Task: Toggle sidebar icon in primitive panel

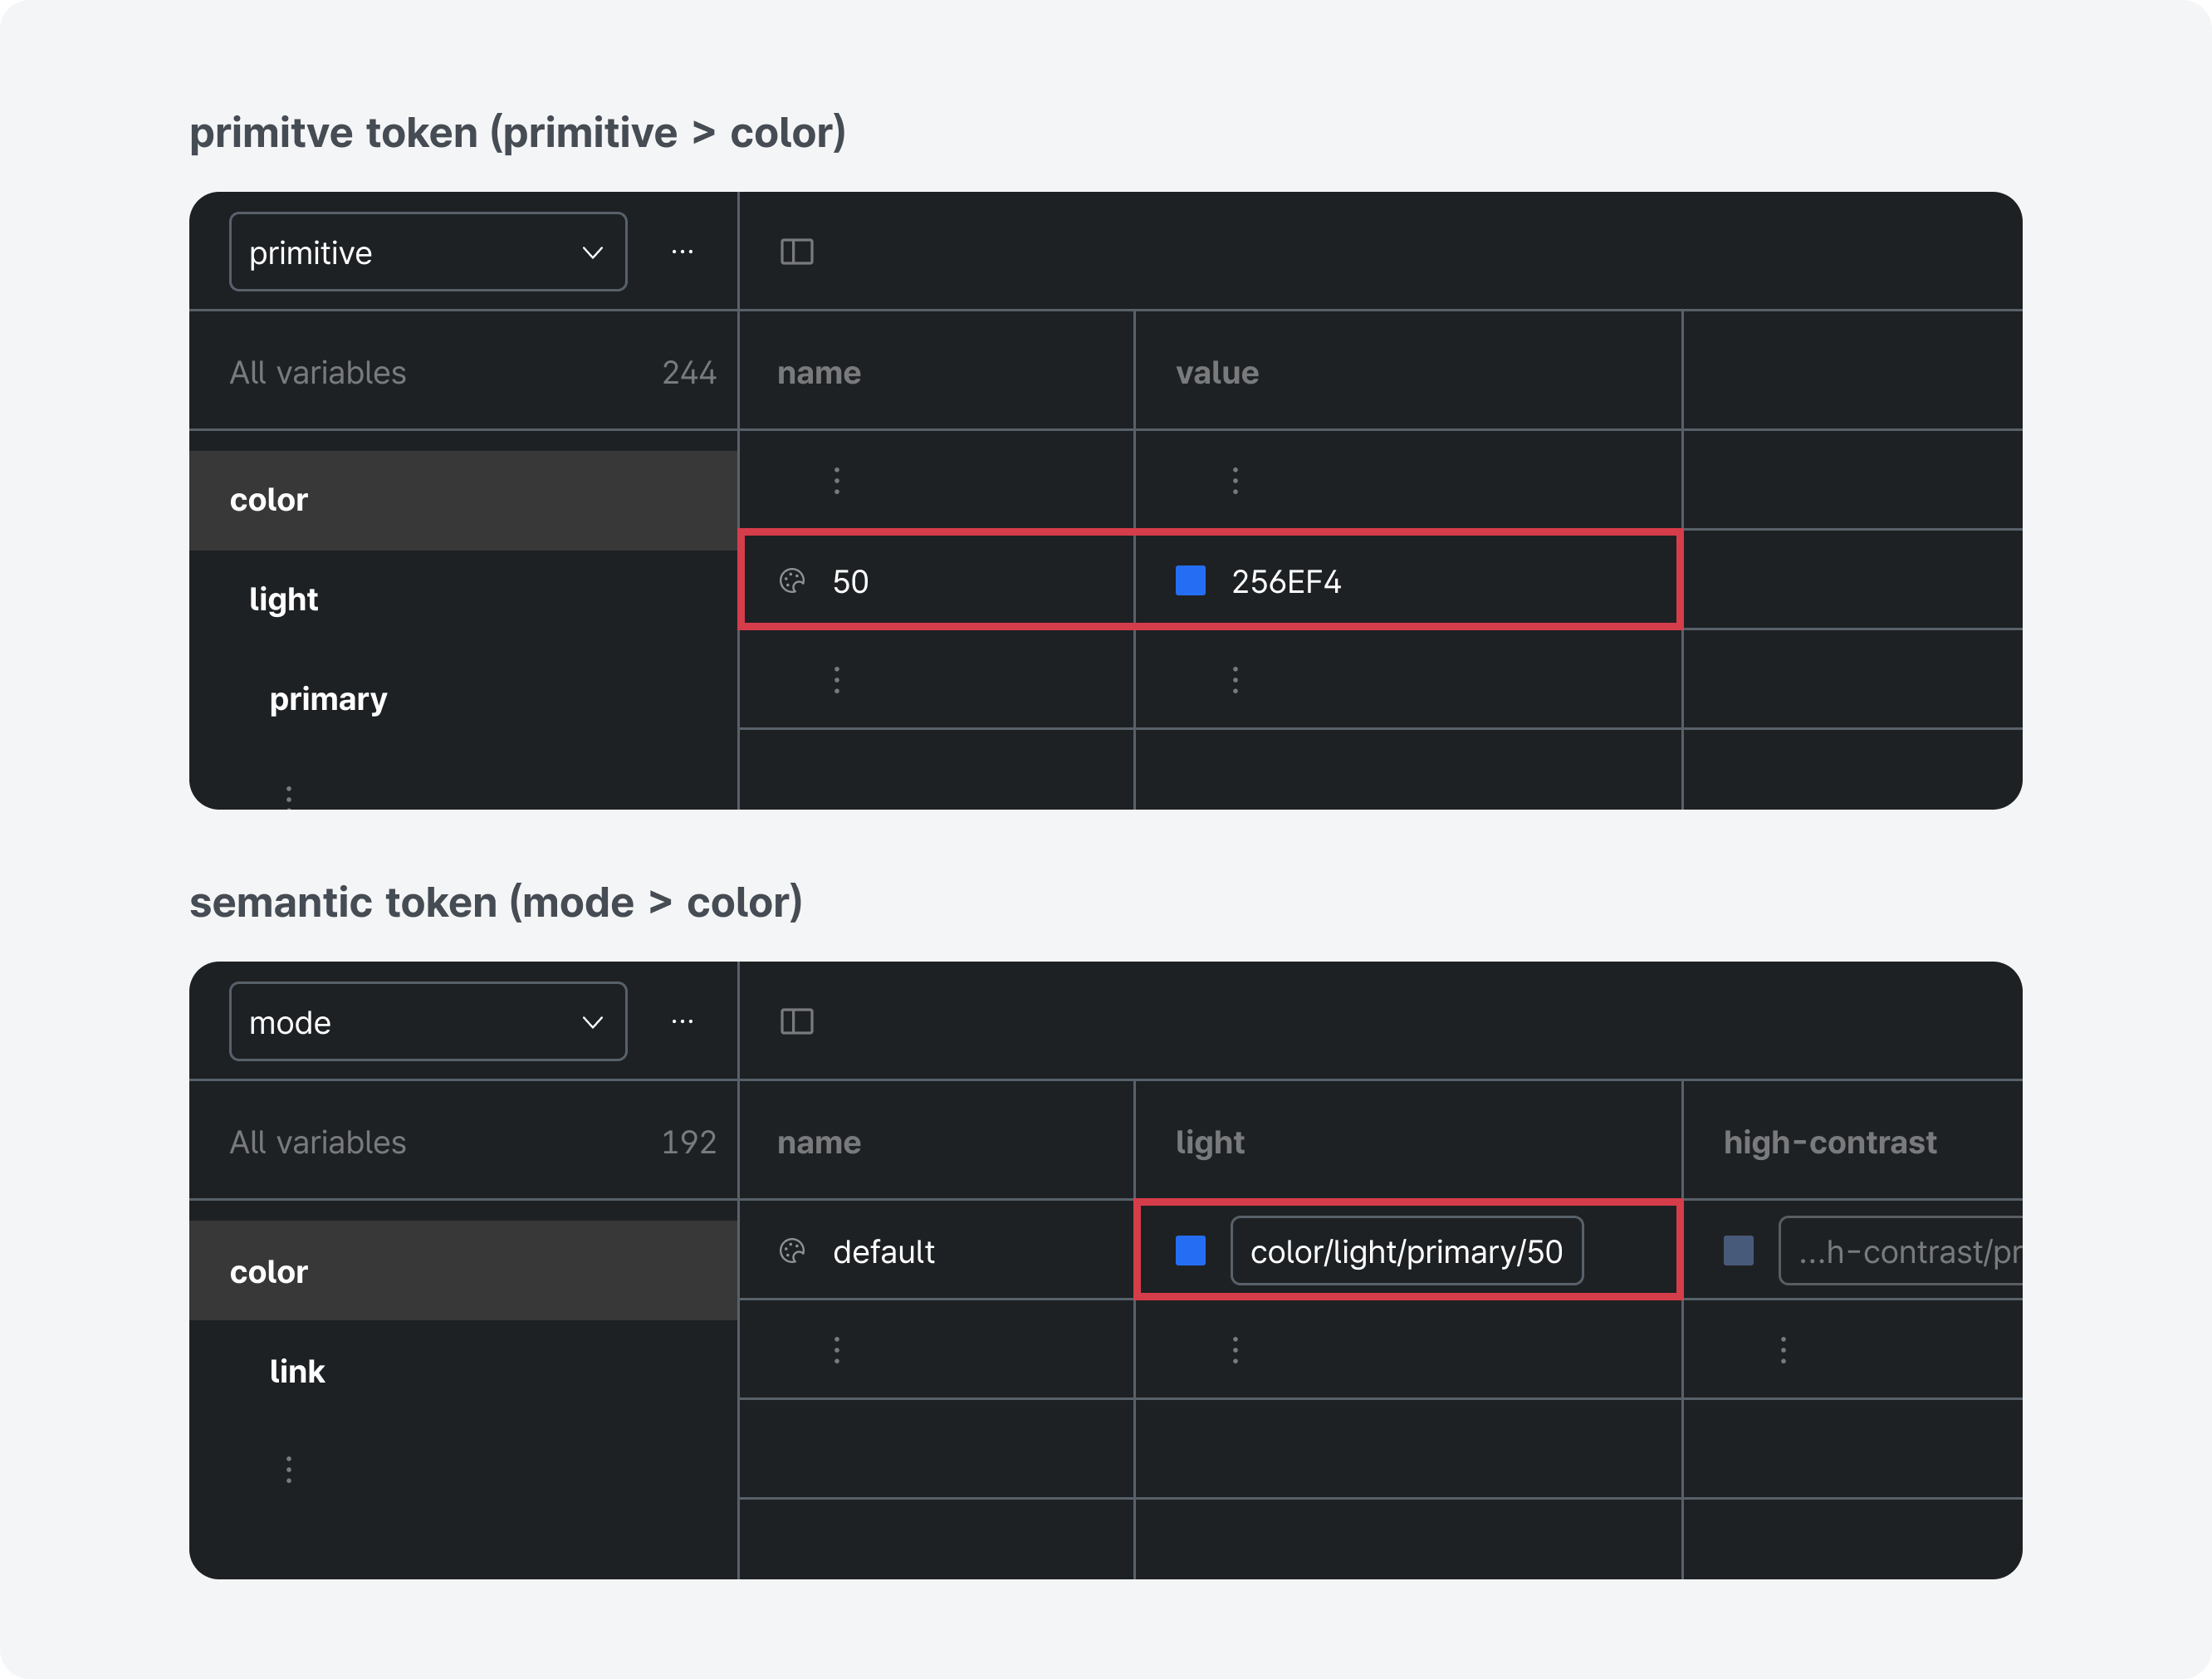Action: point(797,252)
